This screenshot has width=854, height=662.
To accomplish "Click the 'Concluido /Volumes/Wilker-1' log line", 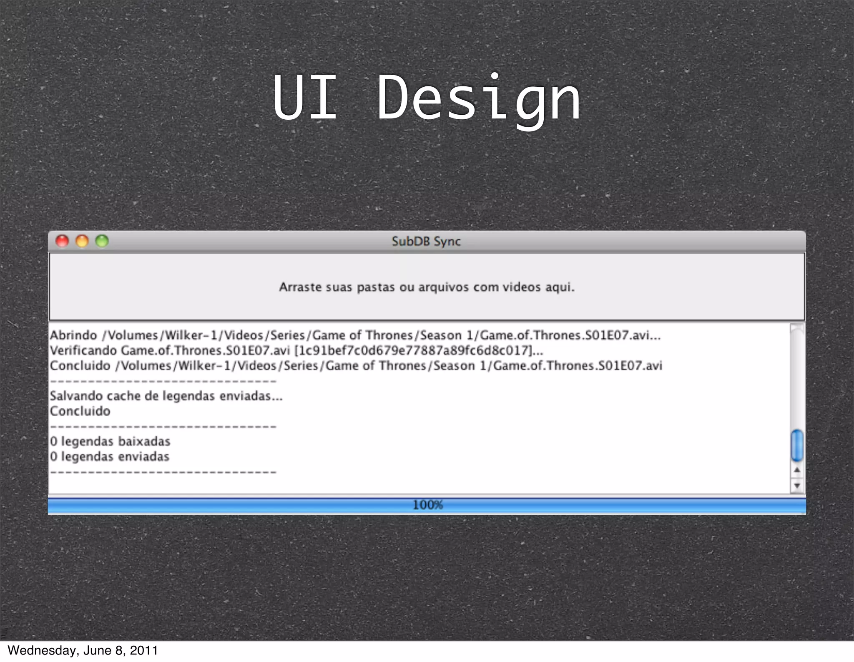I will 356,366.
